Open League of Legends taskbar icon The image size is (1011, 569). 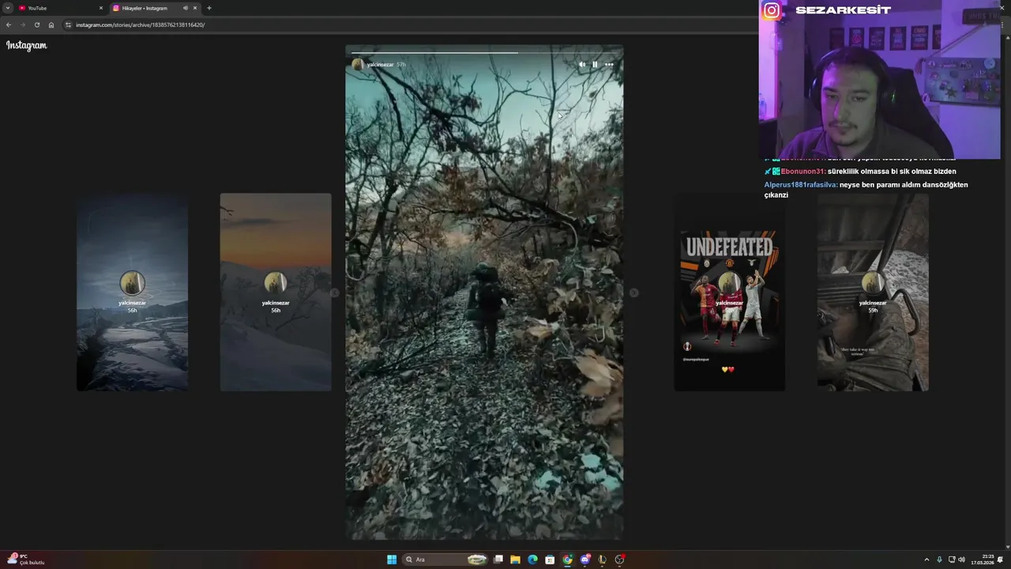tap(603, 560)
